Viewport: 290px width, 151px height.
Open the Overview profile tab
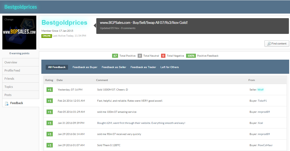pos(20,62)
